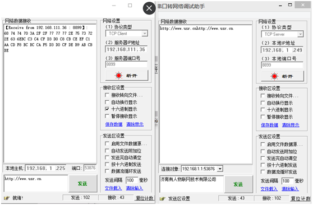Click the send interval 100 field in right window
Screen dimensions: 313x205
click(287, 181)
